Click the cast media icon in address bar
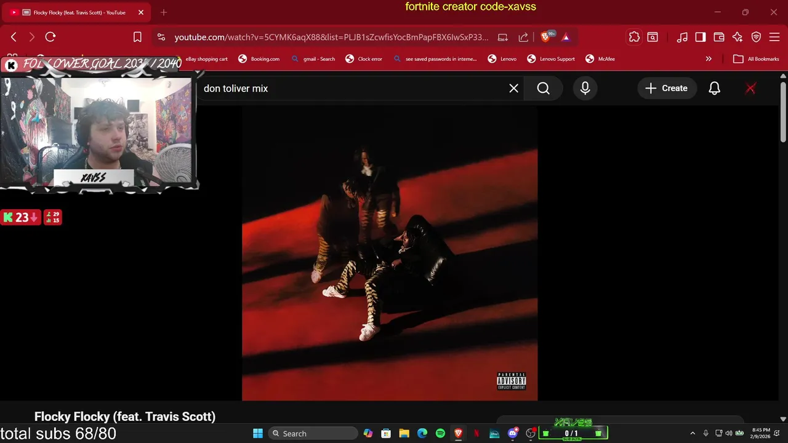Image resolution: width=788 pixels, height=443 pixels. coord(503,37)
